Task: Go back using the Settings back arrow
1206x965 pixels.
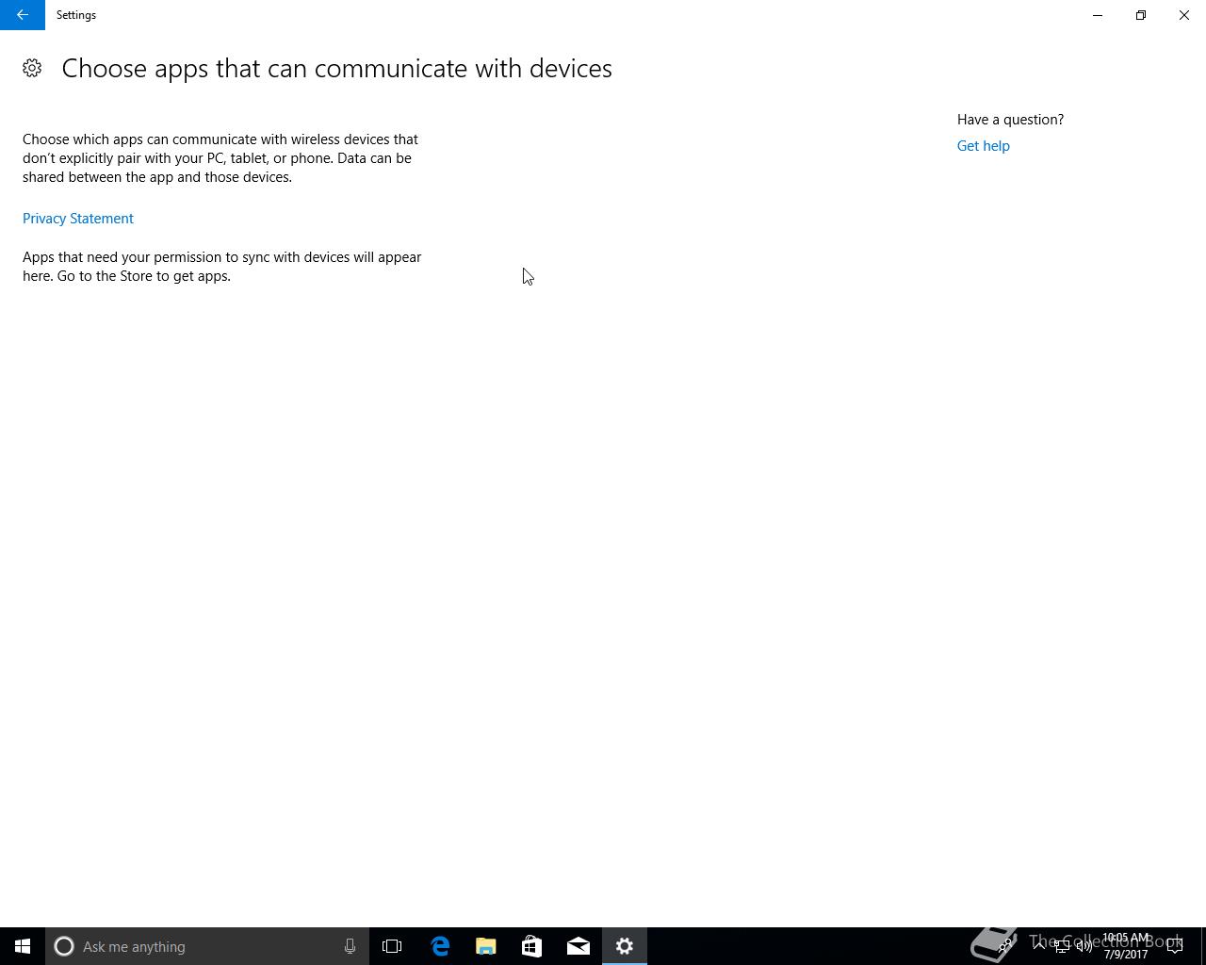Action: tap(22, 15)
